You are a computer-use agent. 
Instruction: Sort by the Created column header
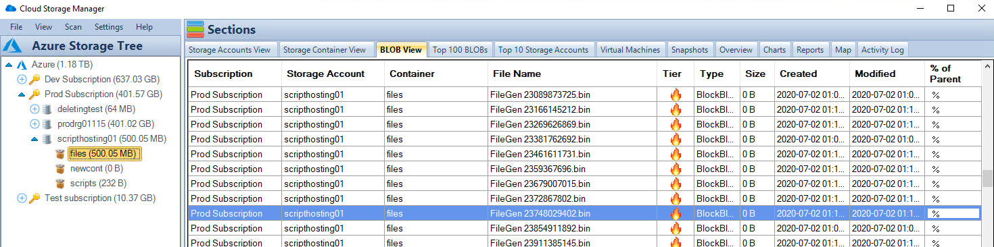[812, 74]
